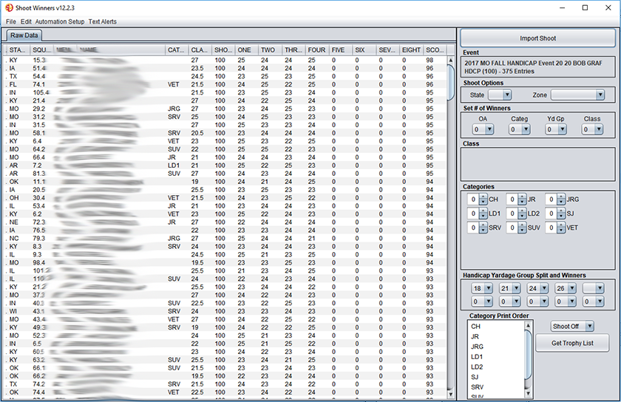Click the Import Shoot button
The width and height of the screenshot is (621, 402).
[537, 38]
